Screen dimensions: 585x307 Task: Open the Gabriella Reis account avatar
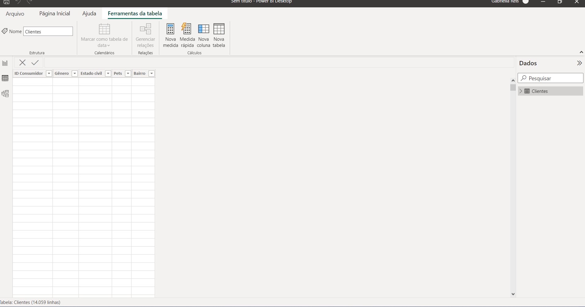[526, 2]
